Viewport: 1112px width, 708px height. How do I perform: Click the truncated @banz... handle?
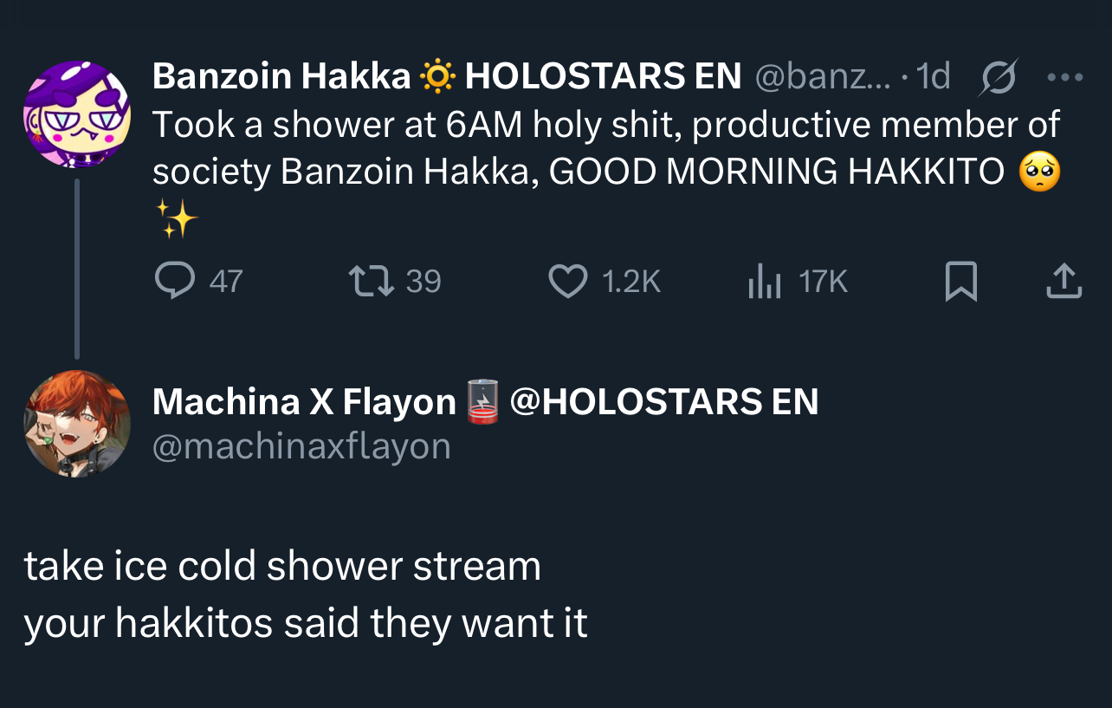click(823, 77)
